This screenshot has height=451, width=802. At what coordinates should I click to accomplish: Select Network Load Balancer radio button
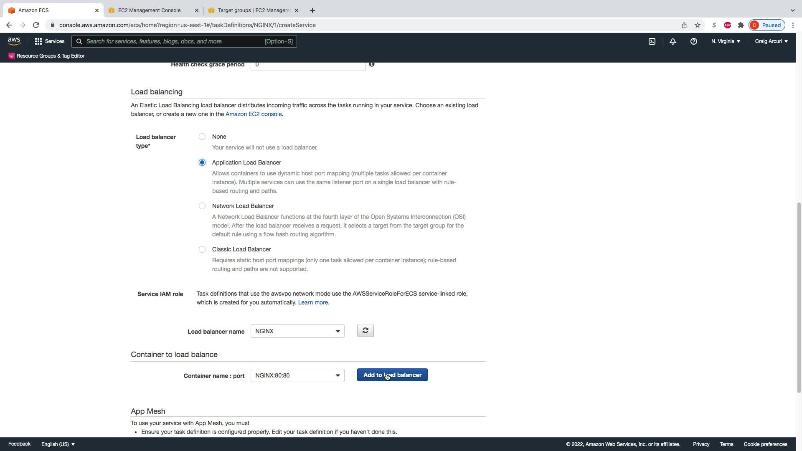pos(202,206)
